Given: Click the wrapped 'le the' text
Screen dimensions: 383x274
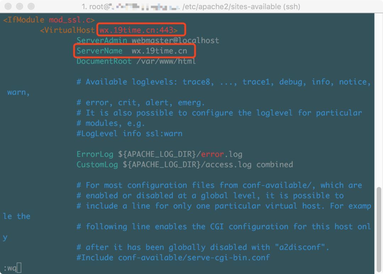Looking at the screenshot, I should point(17,216).
